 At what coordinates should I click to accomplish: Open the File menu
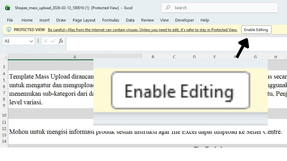coord(10,20)
